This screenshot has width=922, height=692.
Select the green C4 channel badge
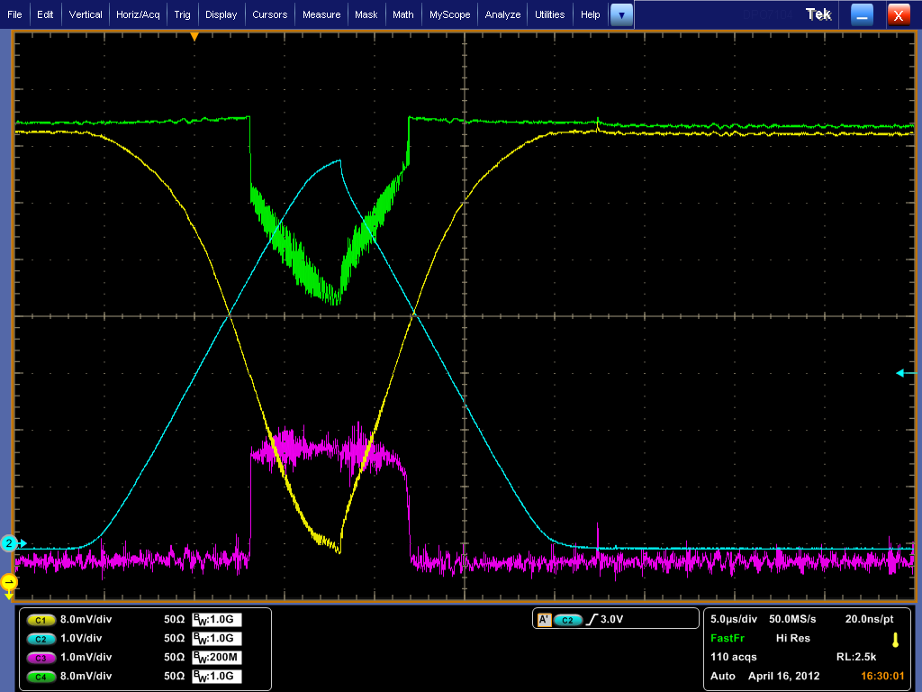pos(41,676)
